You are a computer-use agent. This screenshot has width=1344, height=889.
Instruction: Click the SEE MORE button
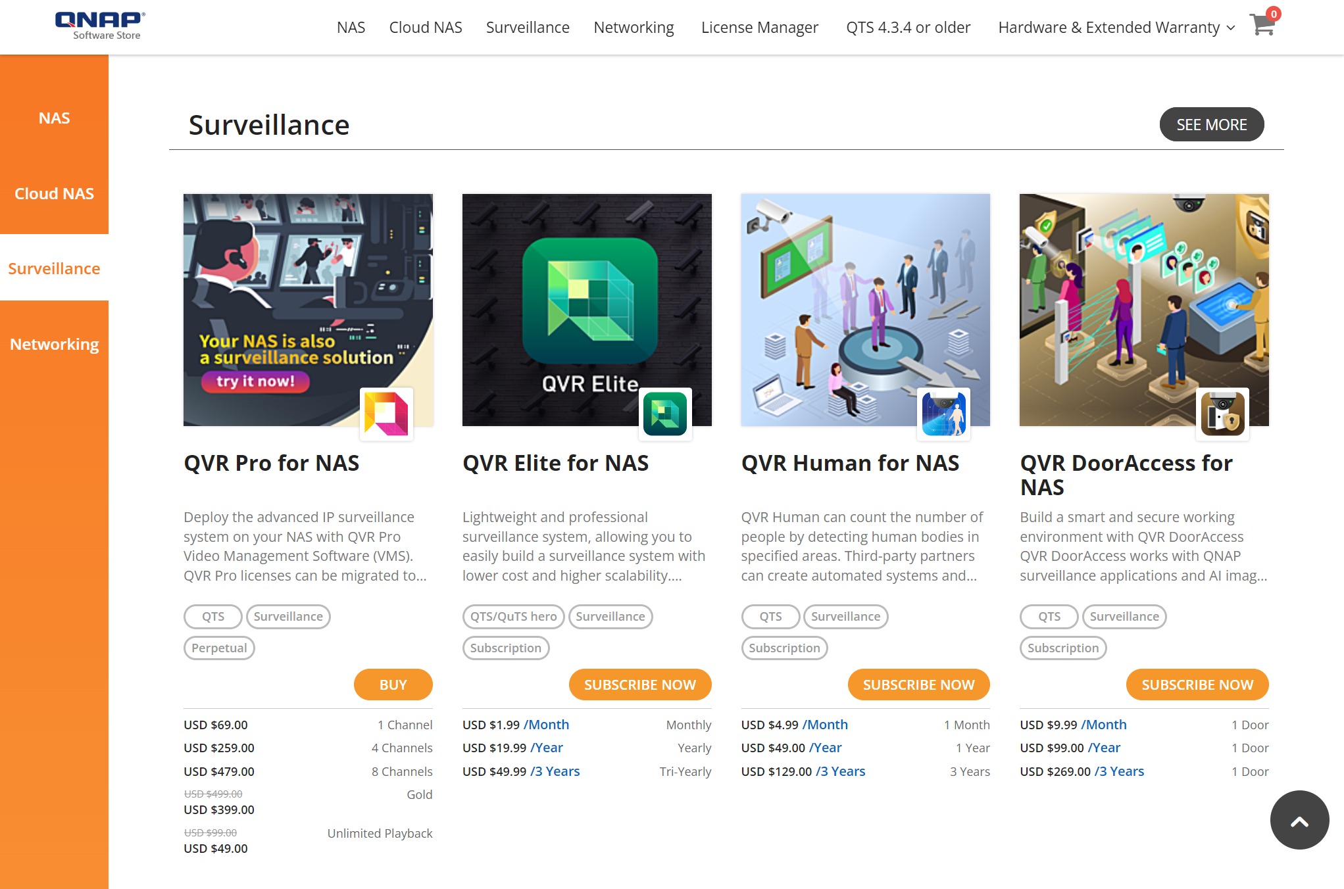click(1211, 124)
